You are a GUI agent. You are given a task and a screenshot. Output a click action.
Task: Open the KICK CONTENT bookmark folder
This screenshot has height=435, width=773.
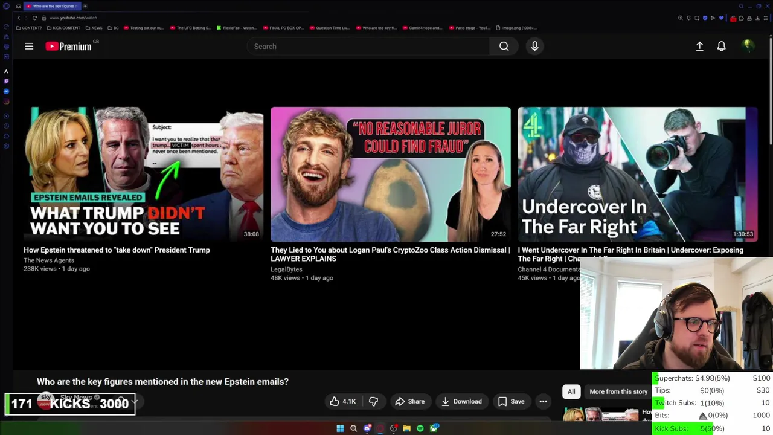(63, 28)
